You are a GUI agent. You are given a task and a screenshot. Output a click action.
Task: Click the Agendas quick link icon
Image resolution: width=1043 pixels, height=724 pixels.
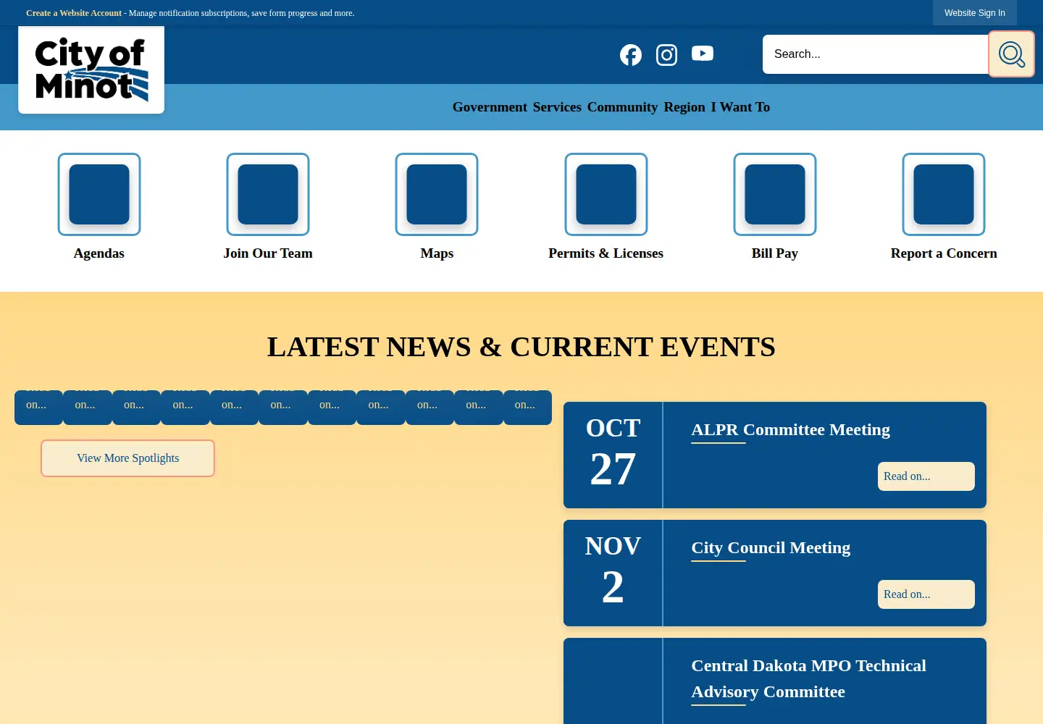tap(99, 194)
